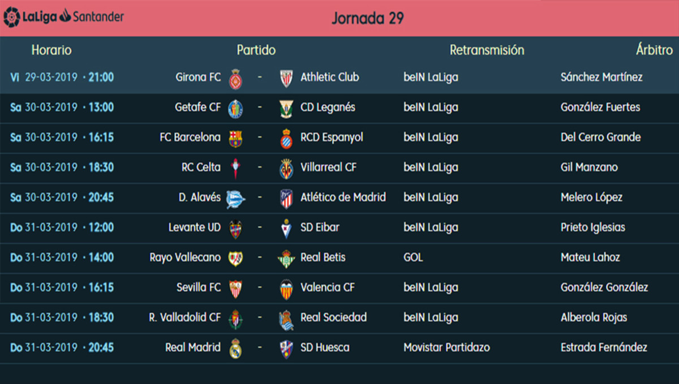Click the Girona FC crest
The image size is (679, 384).
pos(235,78)
